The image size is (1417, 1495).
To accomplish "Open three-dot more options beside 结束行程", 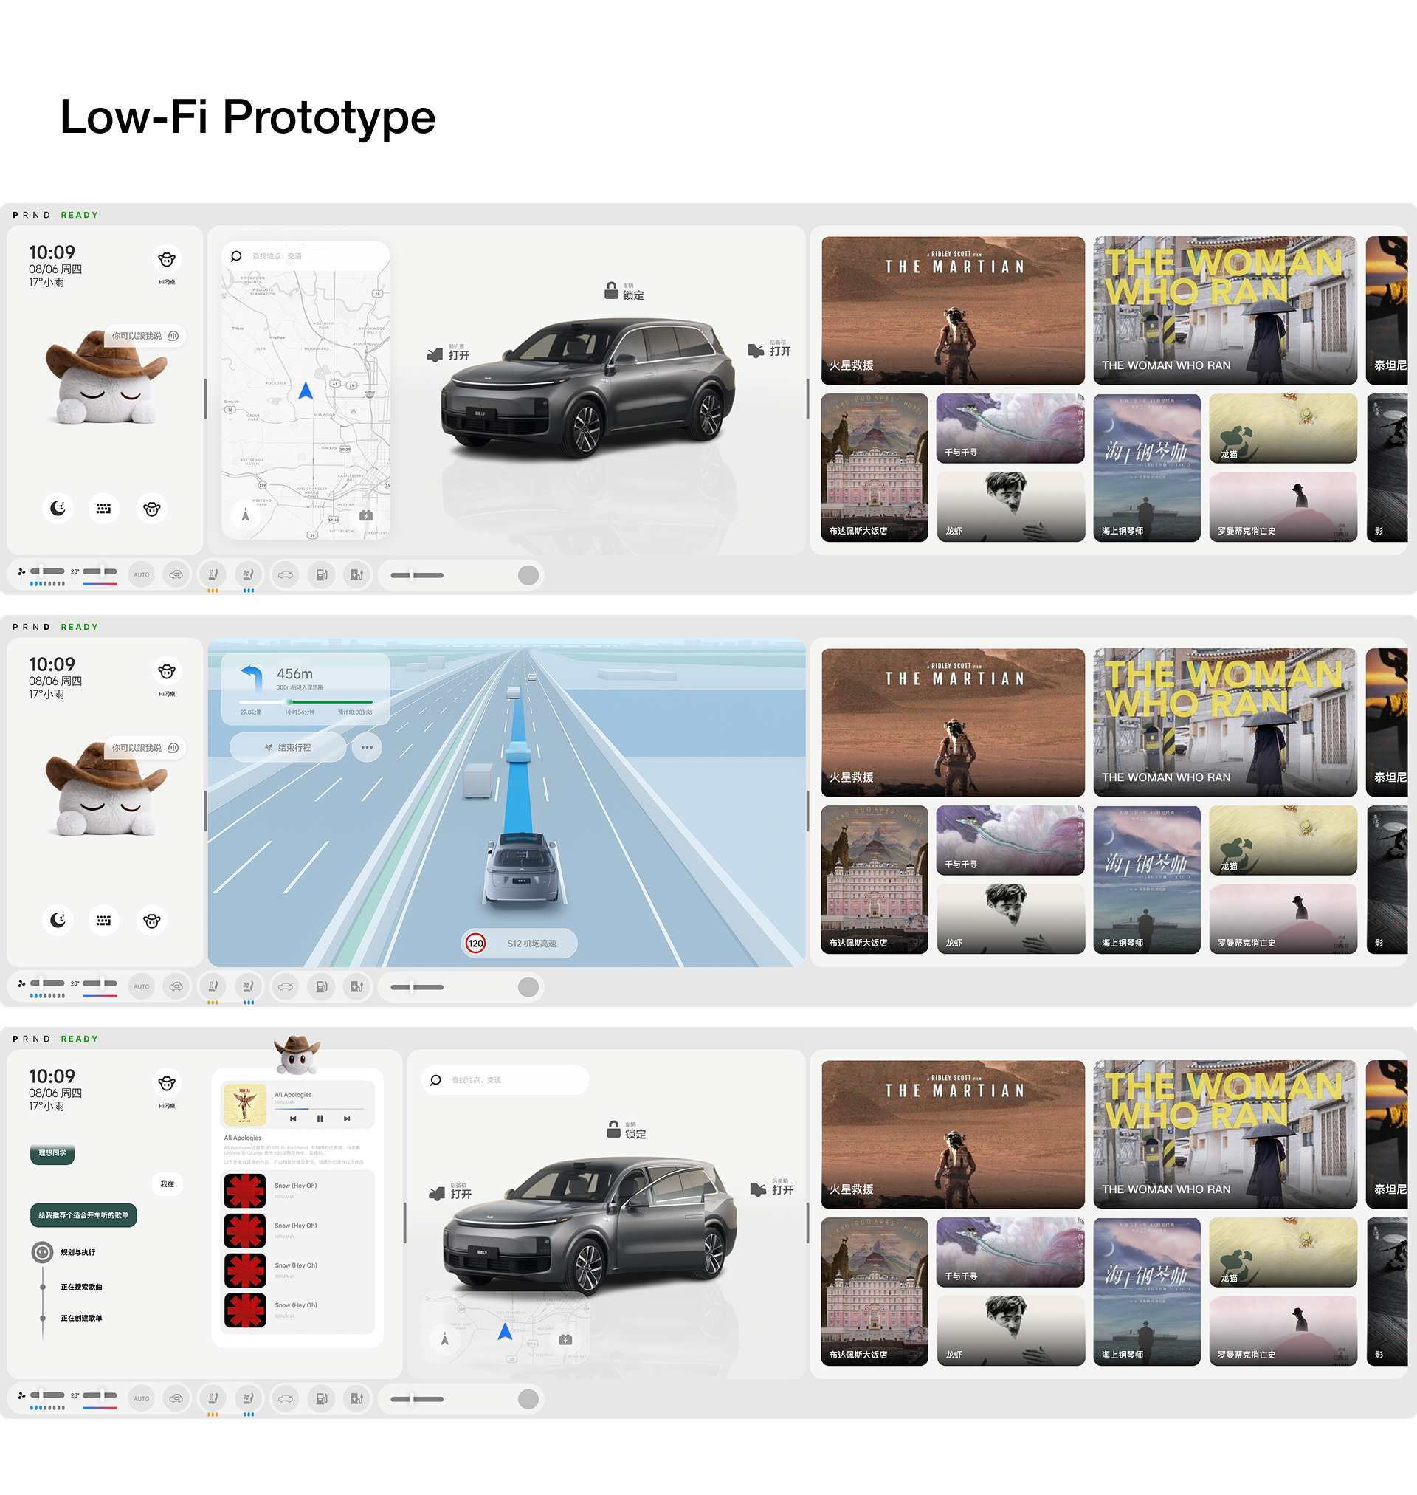I will click(x=367, y=747).
